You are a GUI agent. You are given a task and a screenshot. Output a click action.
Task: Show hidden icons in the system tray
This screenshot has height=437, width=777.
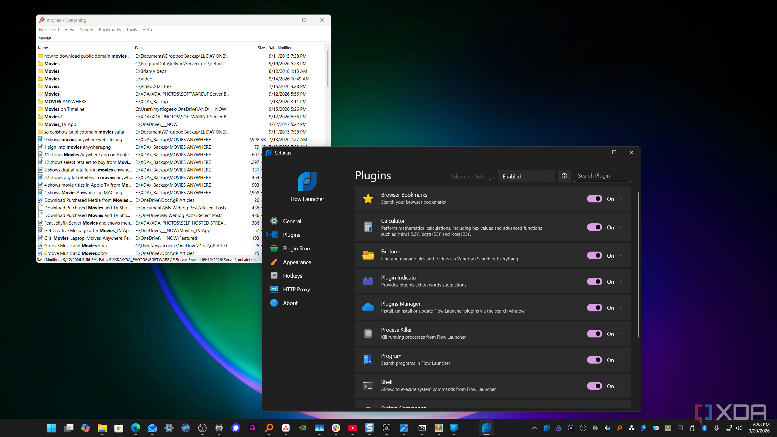[534, 428]
